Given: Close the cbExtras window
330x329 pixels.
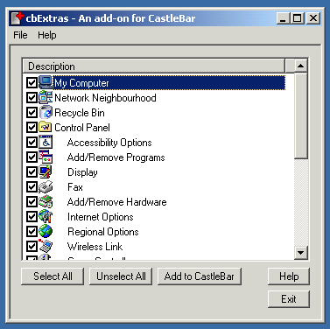Looking at the screenshot, I should tap(313, 18).
